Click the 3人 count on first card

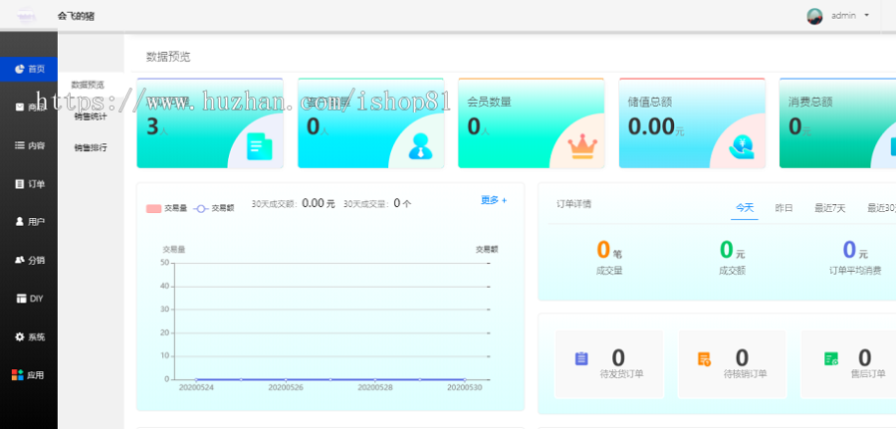coord(157,126)
